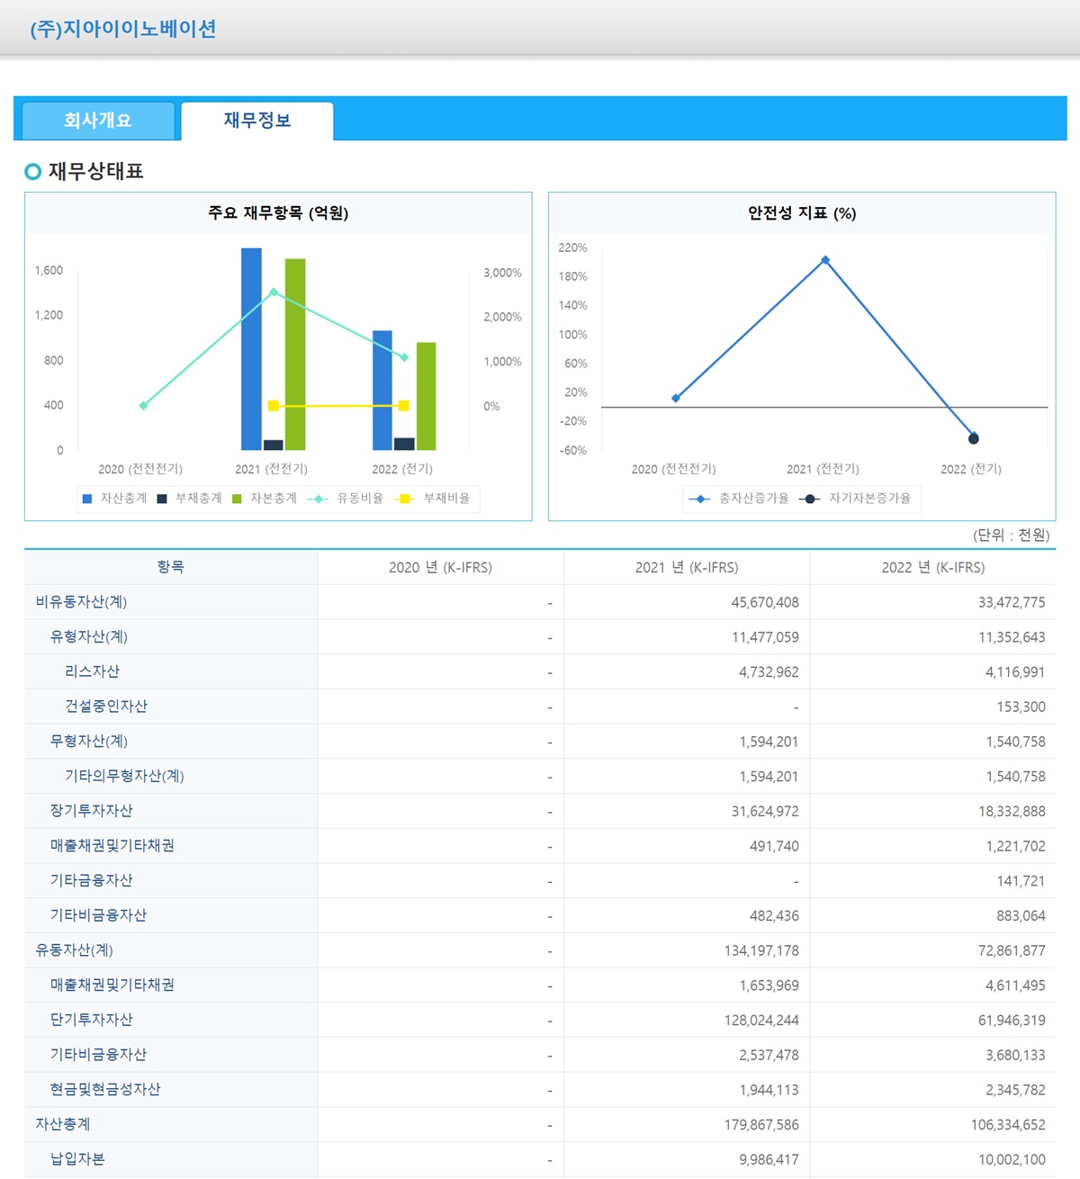Click the 2021 년 (K-IFRS) column header
The height and width of the screenshot is (1179, 1080).
[x=687, y=567]
